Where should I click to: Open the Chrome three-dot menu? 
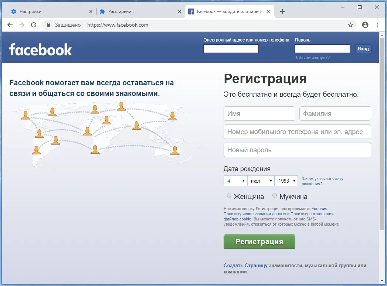pyautogui.click(x=377, y=25)
